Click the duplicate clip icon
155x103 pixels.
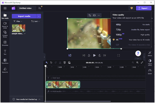(x=69, y=62)
